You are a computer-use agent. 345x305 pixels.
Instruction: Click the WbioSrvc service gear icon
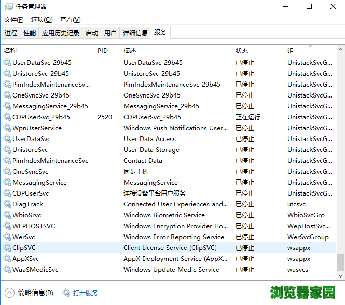pyautogui.click(x=7, y=215)
